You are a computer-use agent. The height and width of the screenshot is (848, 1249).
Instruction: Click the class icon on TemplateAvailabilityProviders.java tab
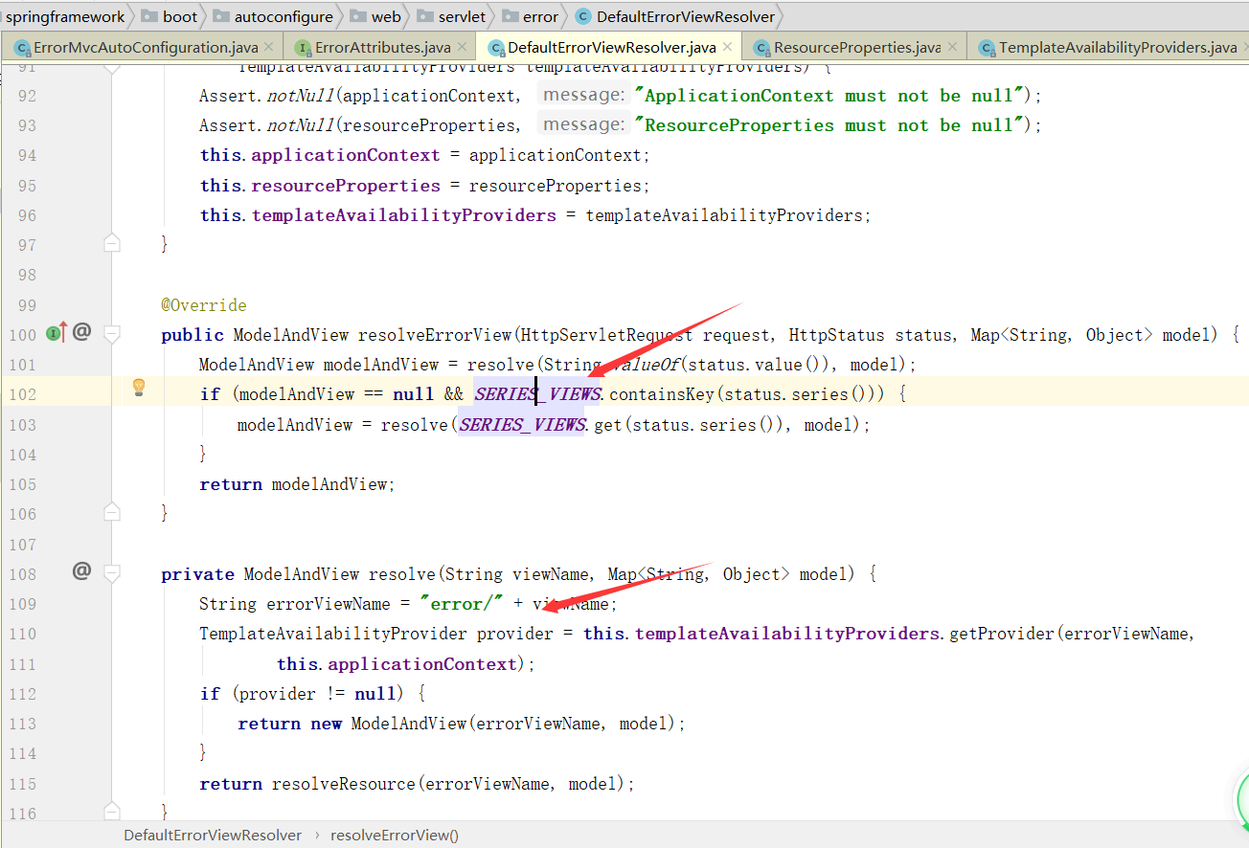click(986, 46)
